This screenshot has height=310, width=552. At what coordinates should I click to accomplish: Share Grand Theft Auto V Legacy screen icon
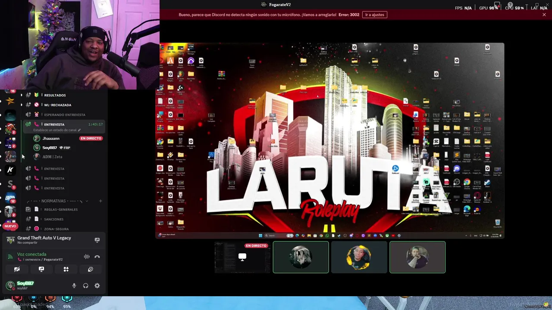pos(97,240)
